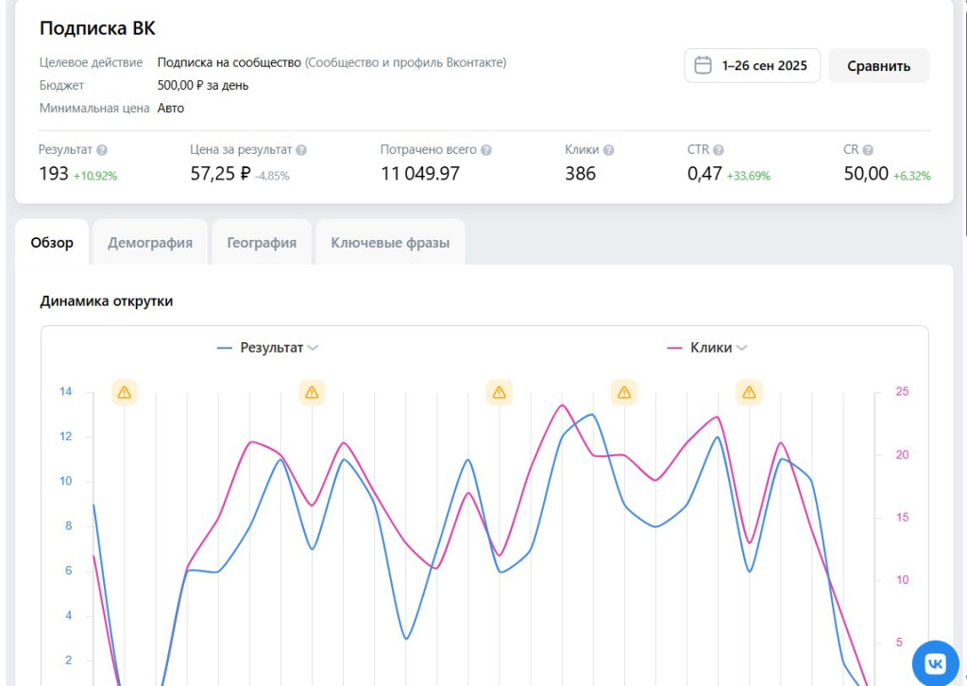Switch to the Обзор tab
The height and width of the screenshot is (686, 967).
coord(52,243)
